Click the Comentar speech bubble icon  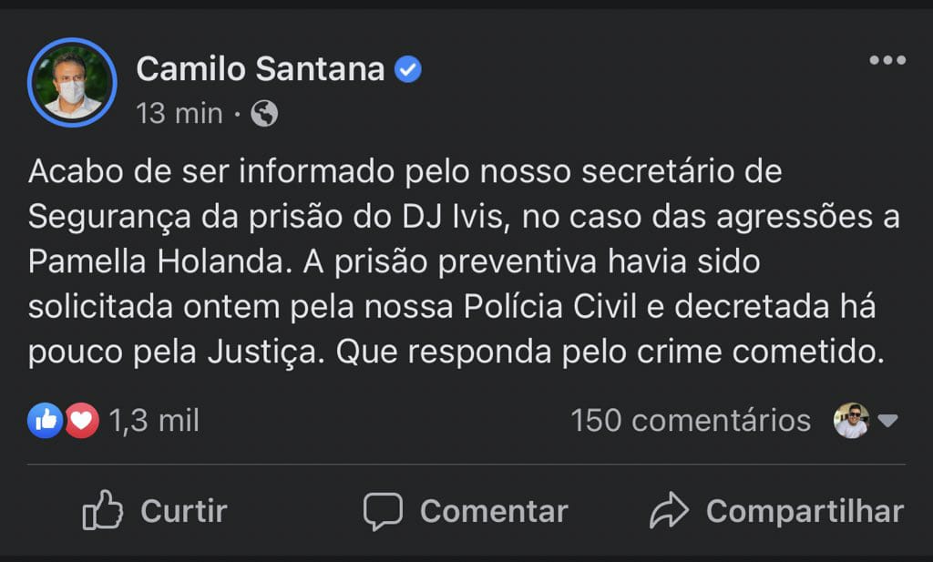[x=383, y=511]
